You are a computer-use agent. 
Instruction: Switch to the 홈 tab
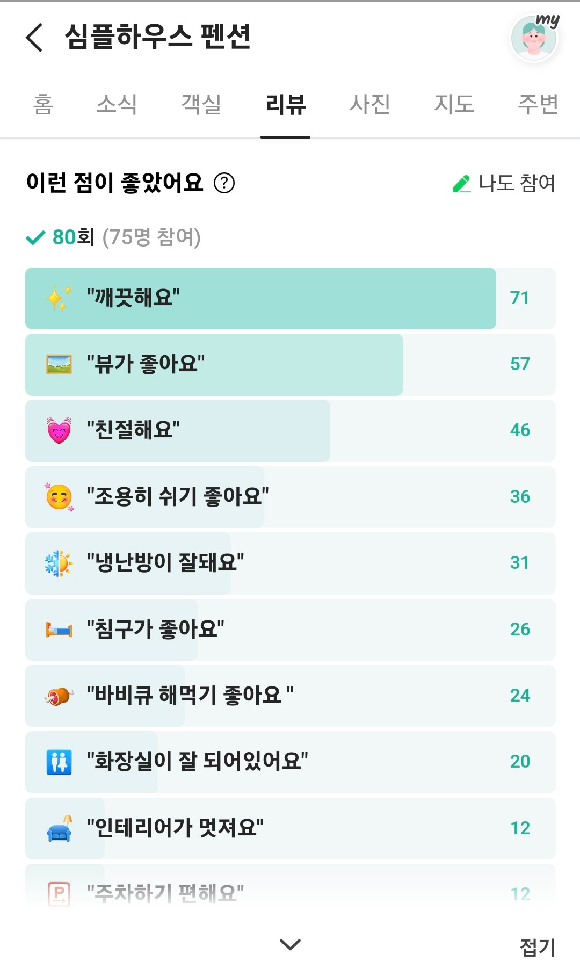43,104
